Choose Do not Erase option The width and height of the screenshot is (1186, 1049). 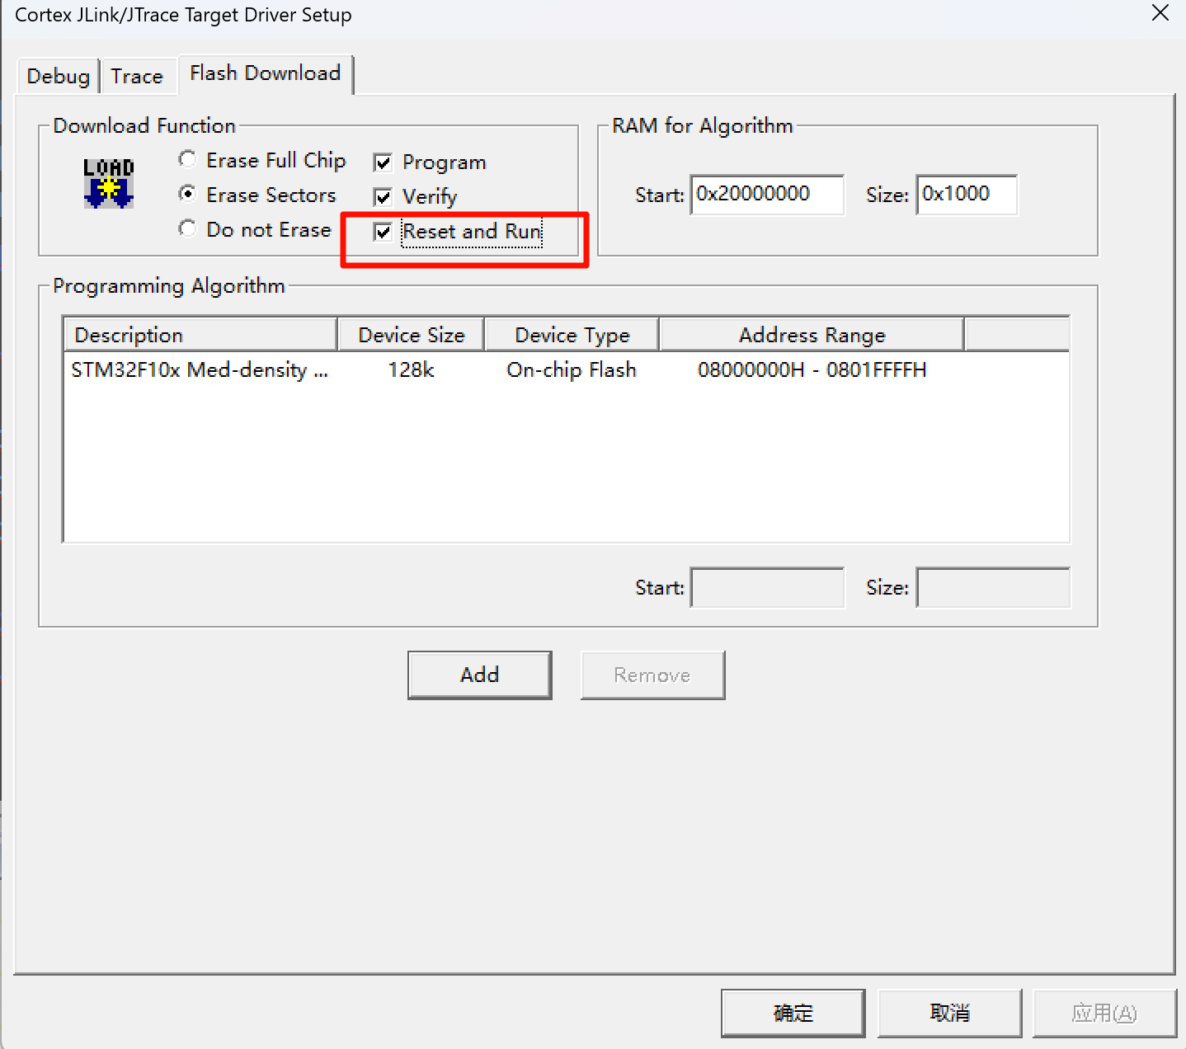coord(188,228)
